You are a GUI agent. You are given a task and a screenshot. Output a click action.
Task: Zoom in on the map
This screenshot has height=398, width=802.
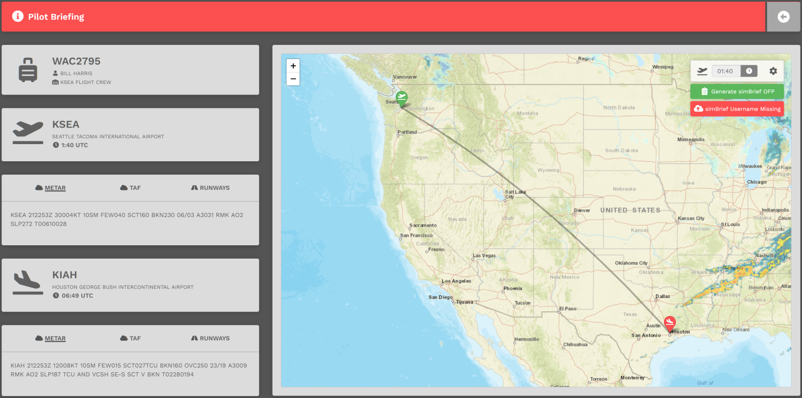coord(293,66)
